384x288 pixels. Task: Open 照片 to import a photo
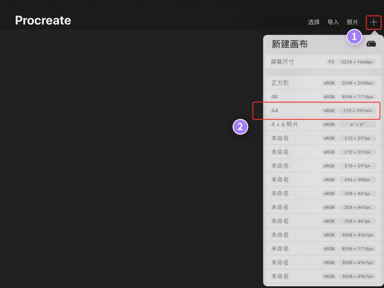352,22
